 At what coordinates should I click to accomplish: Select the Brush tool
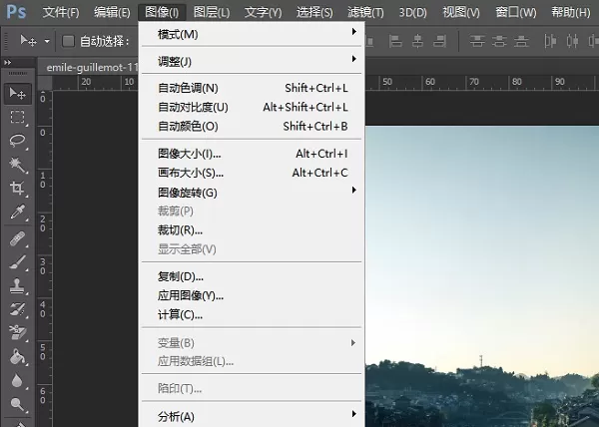click(x=18, y=262)
